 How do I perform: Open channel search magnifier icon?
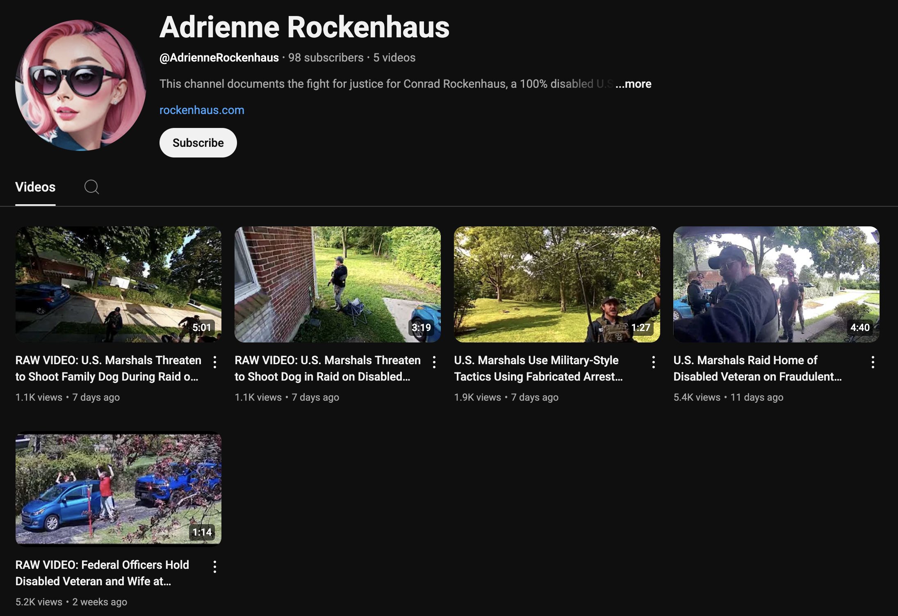[x=91, y=187]
